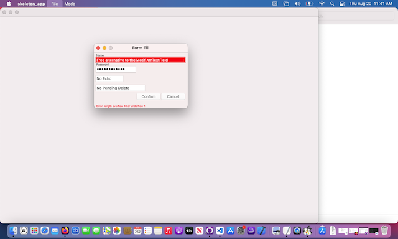The width and height of the screenshot is (398, 239).
Task: Open Calendar from the Dock
Action: coord(137,230)
